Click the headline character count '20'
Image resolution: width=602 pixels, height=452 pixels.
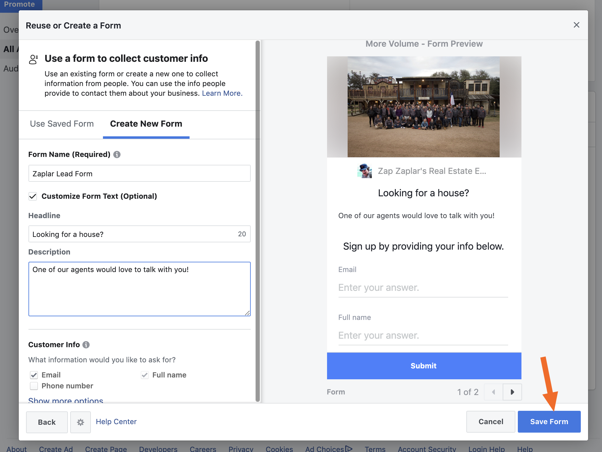pos(242,234)
